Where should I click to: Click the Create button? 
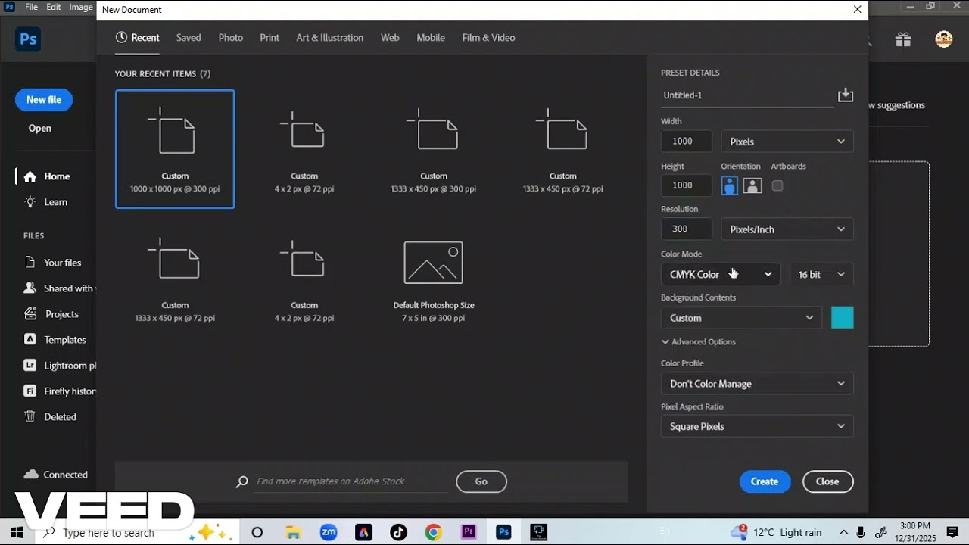click(x=765, y=481)
